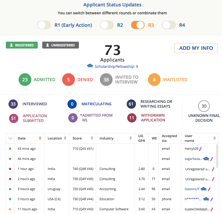
Task: Click the scholarship cap icon beside sagarbasa
Action: pos(206,159)
